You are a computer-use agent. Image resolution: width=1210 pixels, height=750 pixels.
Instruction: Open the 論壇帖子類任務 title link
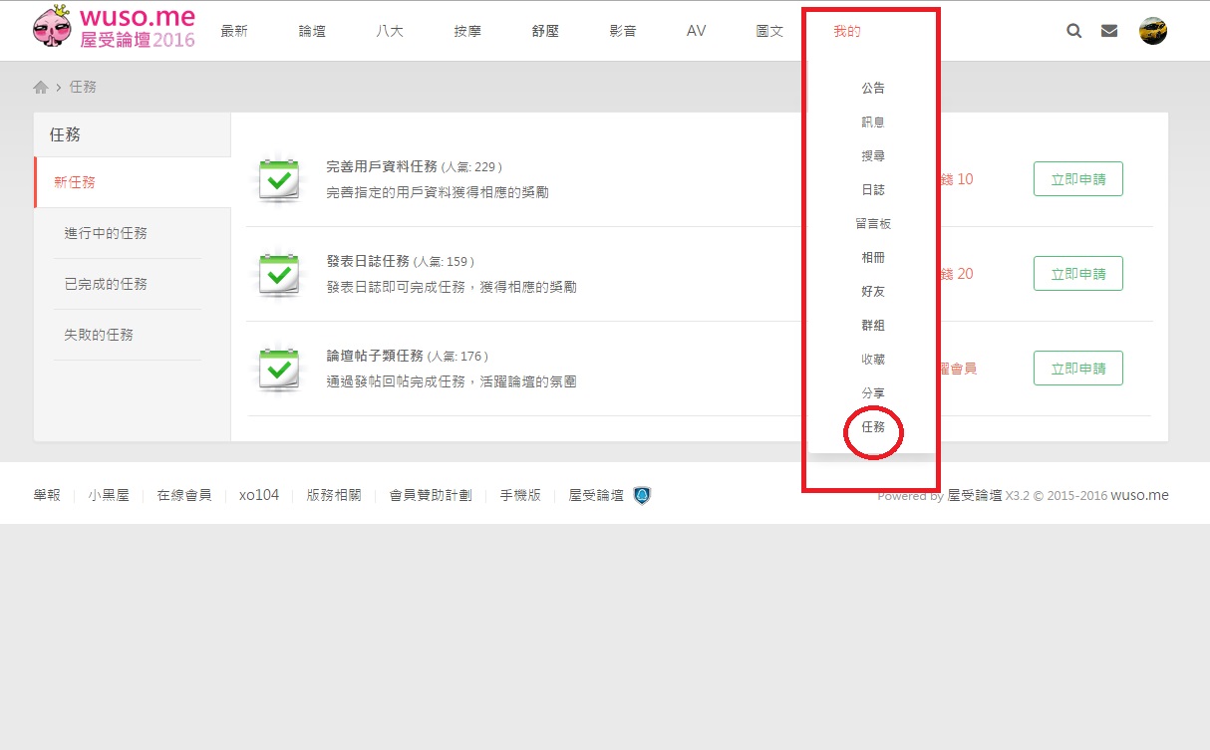(x=375, y=356)
